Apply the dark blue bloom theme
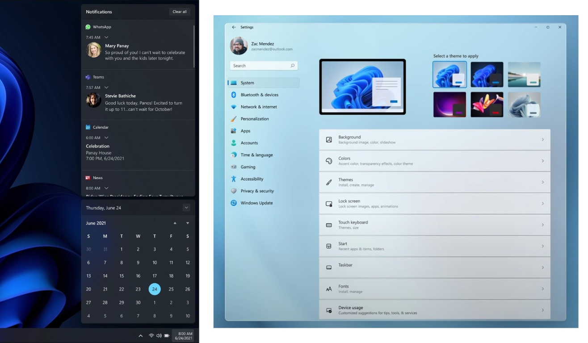This screenshot has height=343, width=588. point(487,74)
